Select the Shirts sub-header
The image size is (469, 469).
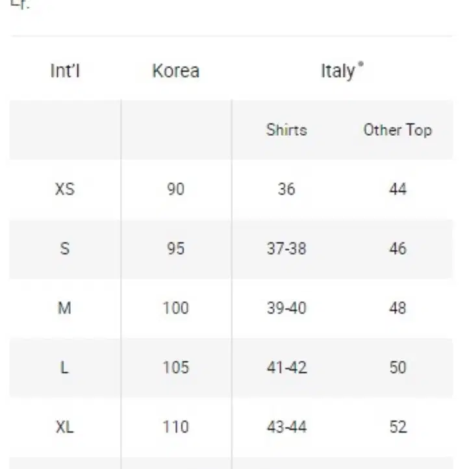coord(286,130)
